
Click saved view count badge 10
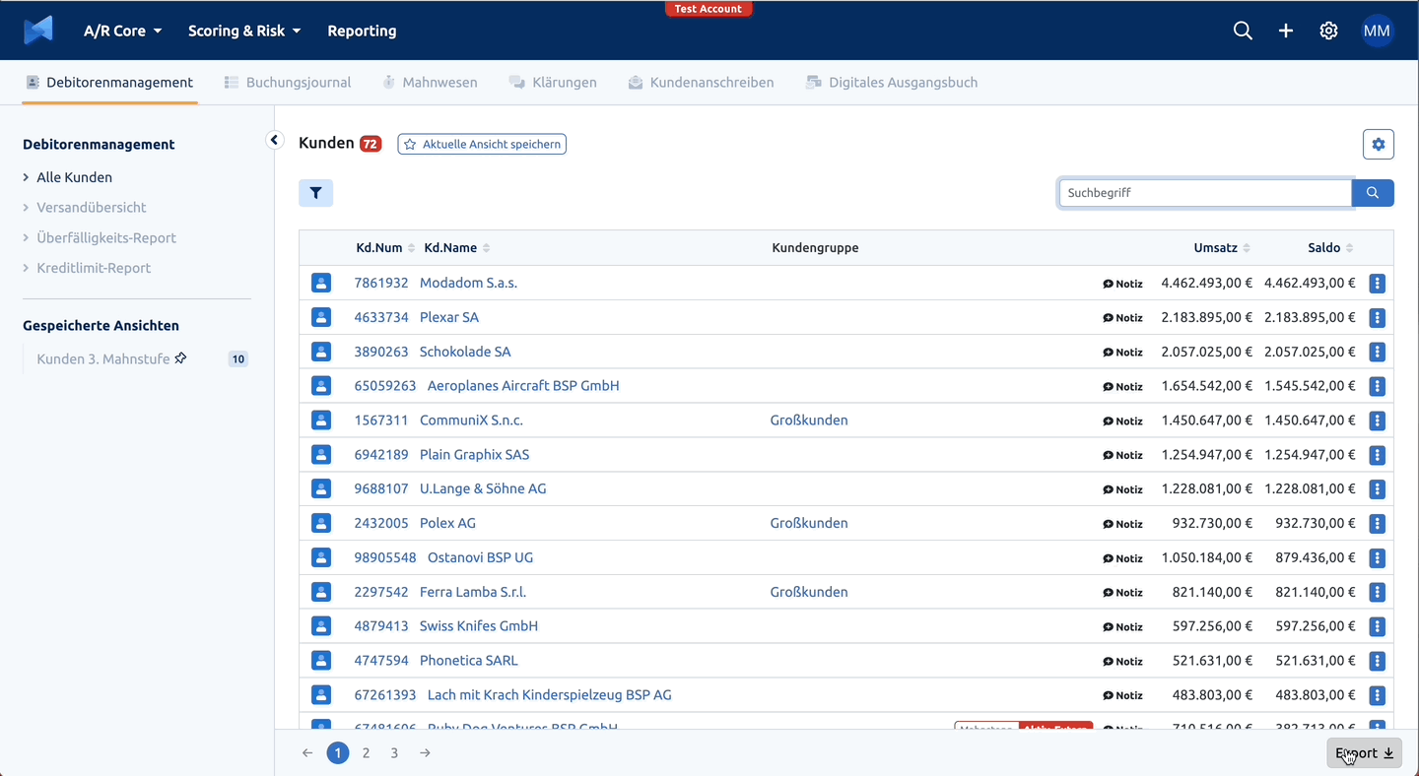[237, 359]
